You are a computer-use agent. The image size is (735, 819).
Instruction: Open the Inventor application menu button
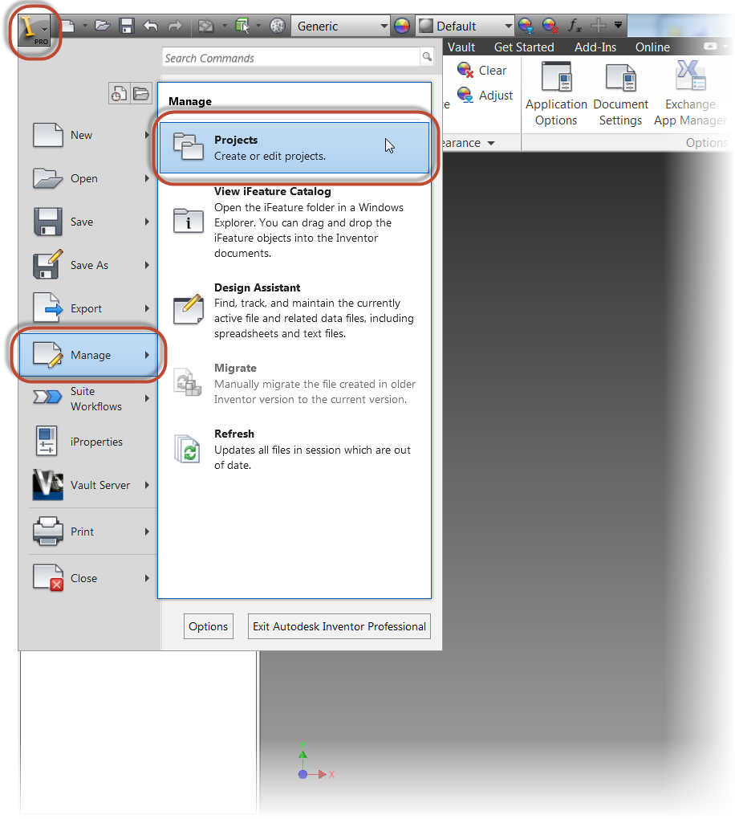tap(35, 29)
